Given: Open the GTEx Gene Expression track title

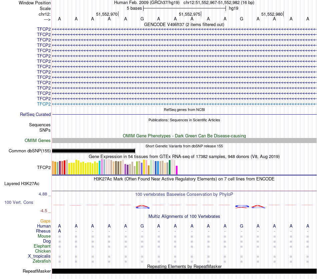Looking at the screenshot, I should [184, 156].
